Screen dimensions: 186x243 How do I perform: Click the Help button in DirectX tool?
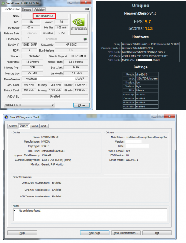[22, 233]
